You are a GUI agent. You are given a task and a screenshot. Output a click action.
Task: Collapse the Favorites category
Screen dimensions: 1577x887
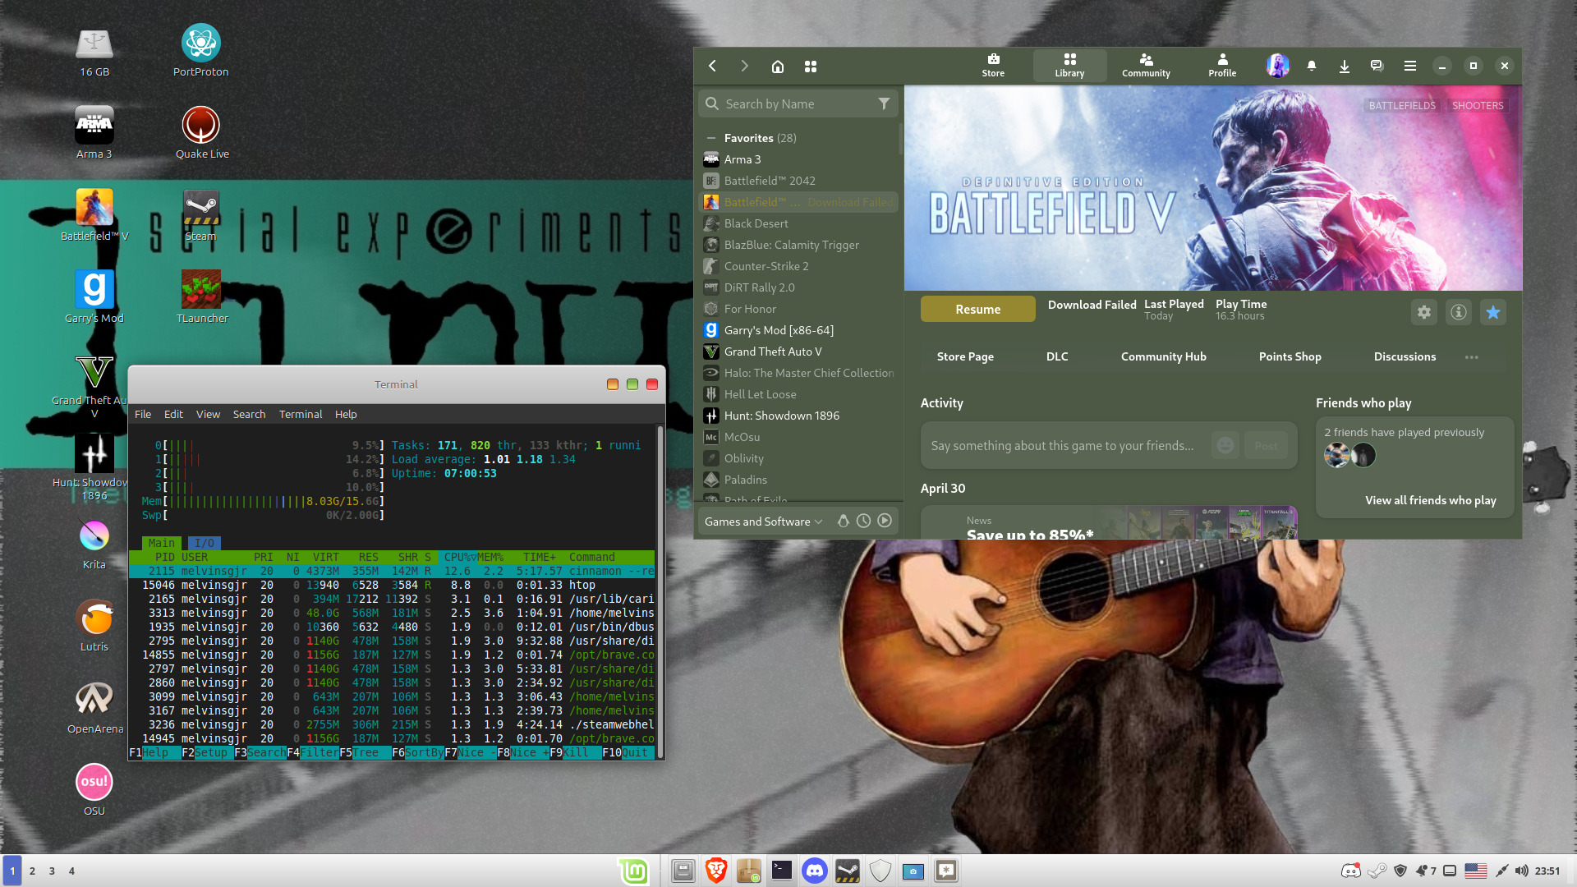coord(711,138)
